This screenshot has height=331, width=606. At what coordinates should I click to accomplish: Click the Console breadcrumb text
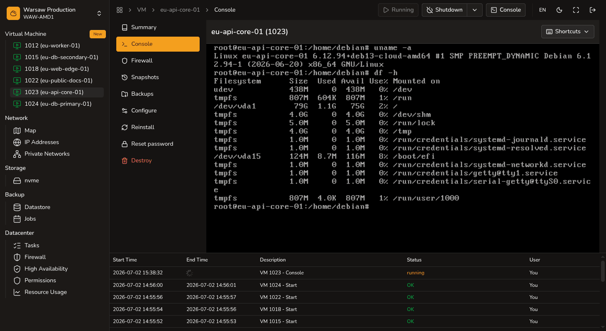(225, 10)
